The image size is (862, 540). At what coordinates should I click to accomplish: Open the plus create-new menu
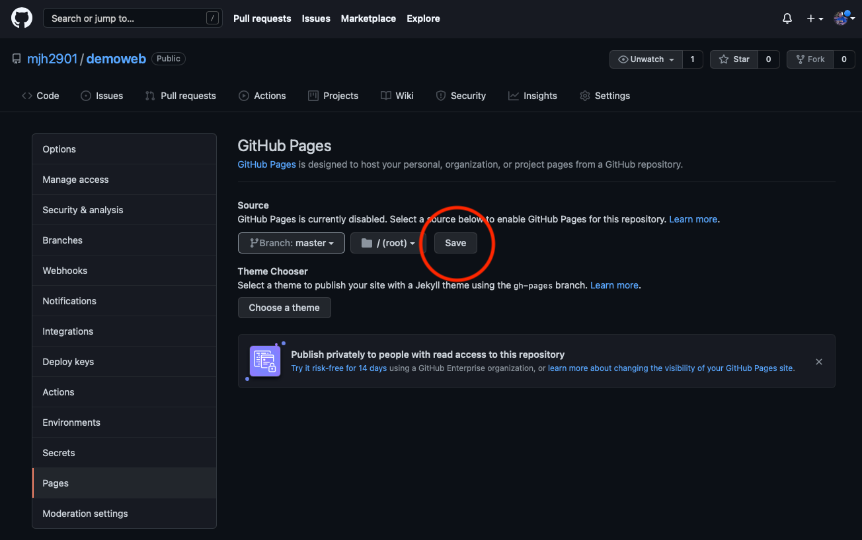point(815,18)
